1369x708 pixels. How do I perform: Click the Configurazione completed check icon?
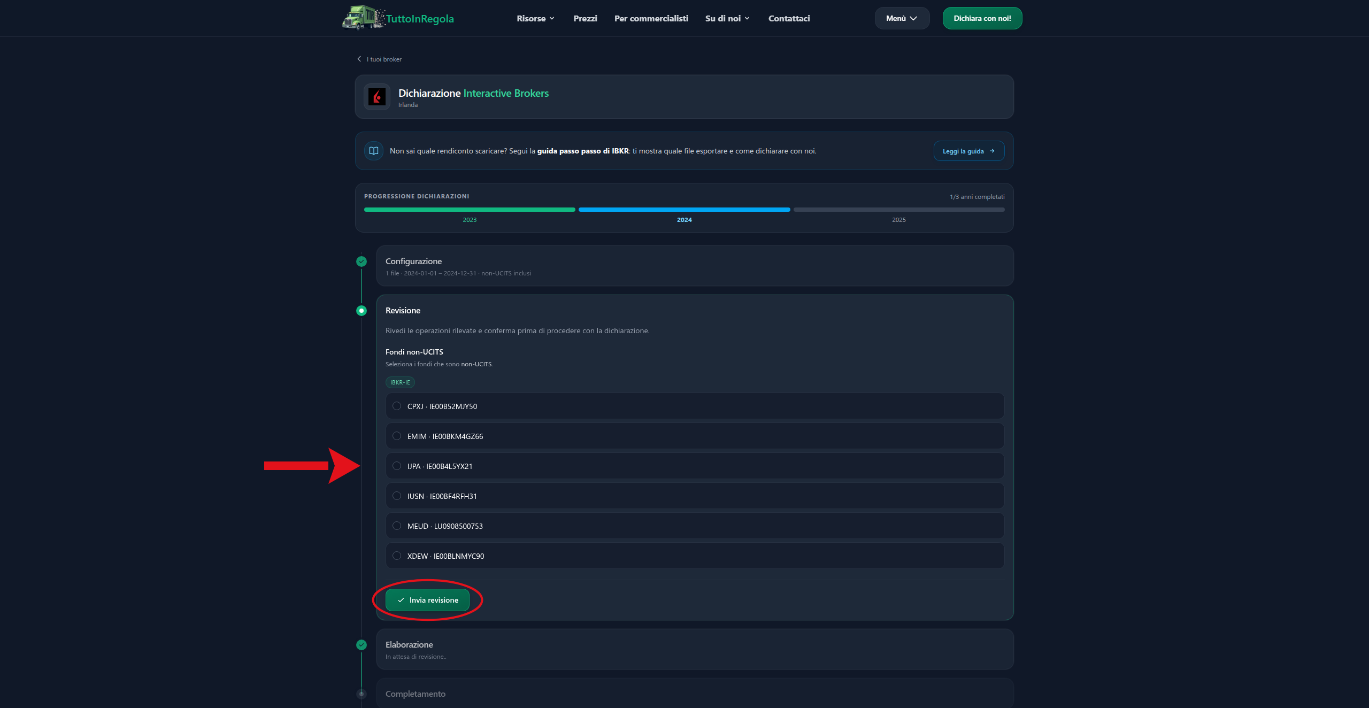362,261
